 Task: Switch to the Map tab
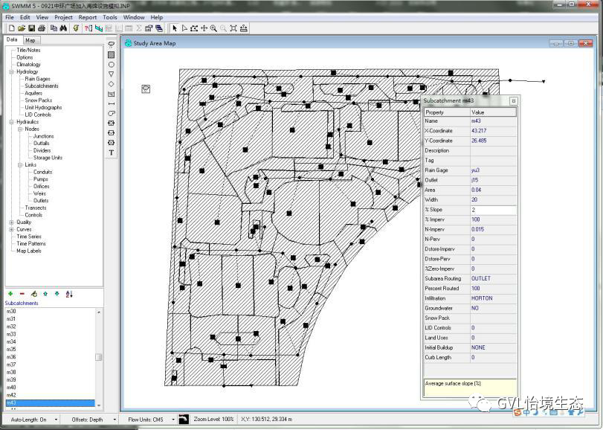30,40
